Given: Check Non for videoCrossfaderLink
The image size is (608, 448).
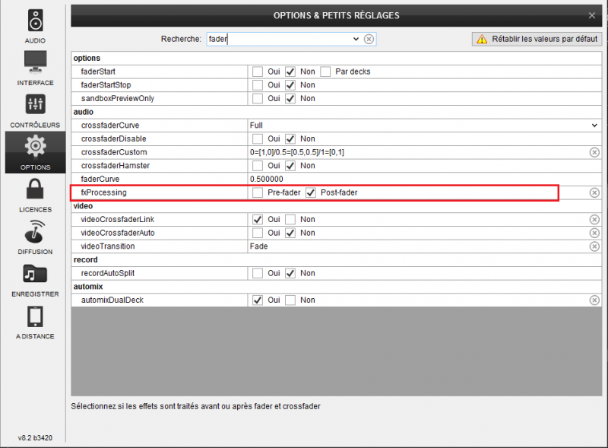Looking at the screenshot, I should (x=290, y=220).
